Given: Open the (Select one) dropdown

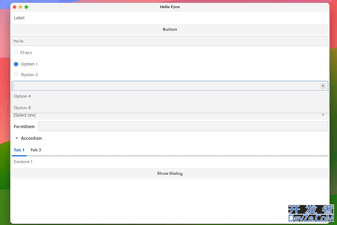Looking at the screenshot, I should pyautogui.click(x=170, y=115).
